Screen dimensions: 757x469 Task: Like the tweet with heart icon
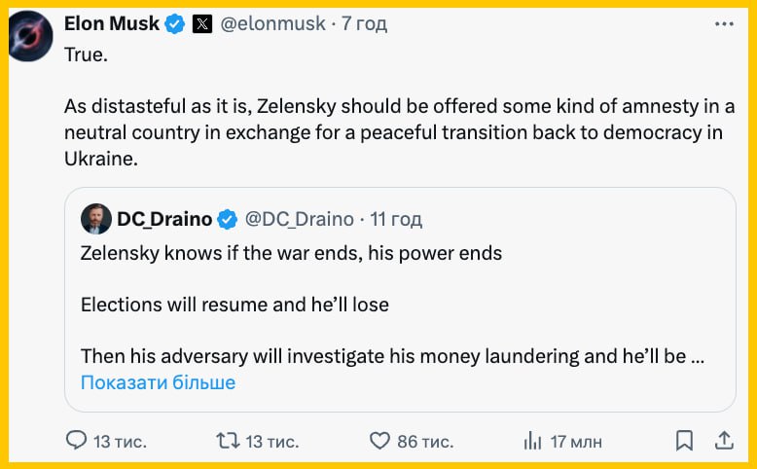click(x=380, y=441)
